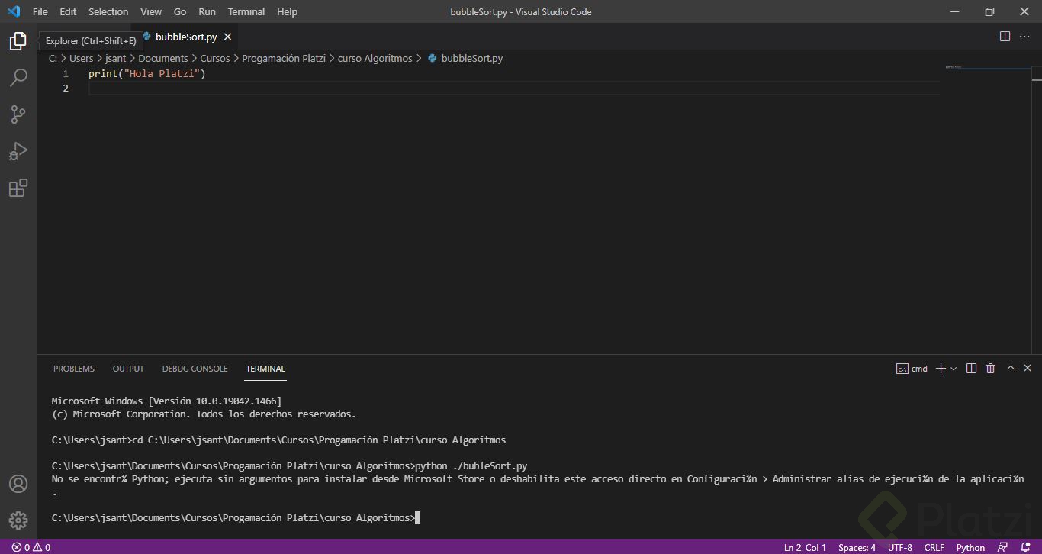Expand the curso Algoritmos breadcrumb segment
Screen dimensions: 1042x554
tap(375, 58)
